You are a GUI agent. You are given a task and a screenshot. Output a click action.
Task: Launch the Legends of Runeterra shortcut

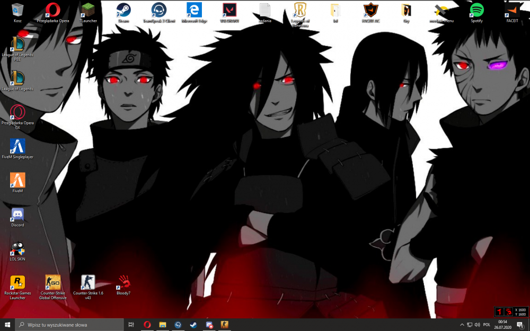click(300, 15)
